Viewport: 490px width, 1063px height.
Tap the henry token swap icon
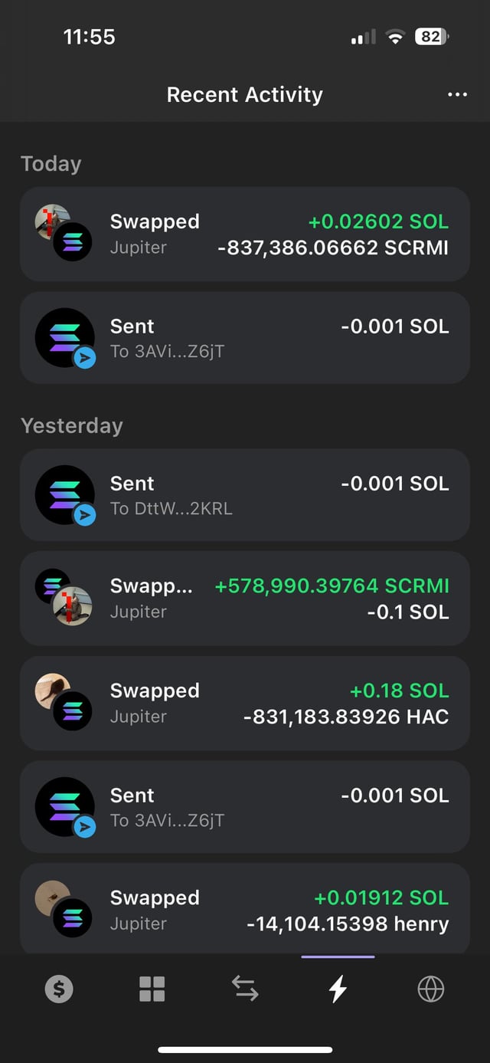coord(53,898)
